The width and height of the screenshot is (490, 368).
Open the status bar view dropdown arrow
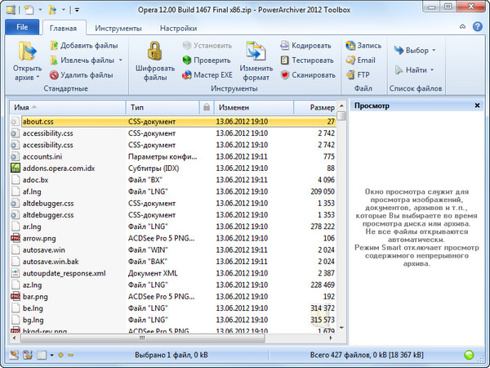pos(51,355)
